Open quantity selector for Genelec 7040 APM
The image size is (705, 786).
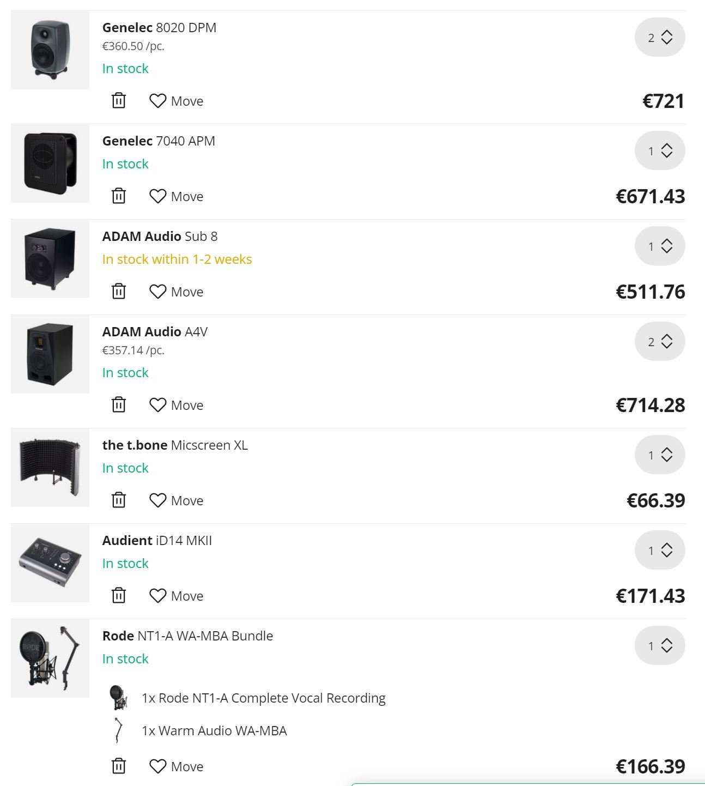[660, 151]
